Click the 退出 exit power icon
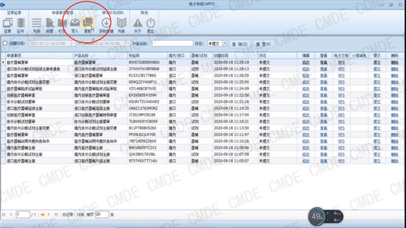Viewport: 406px width, 228px height. click(150, 26)
